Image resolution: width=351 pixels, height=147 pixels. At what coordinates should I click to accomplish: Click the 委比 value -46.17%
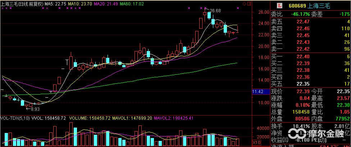coord(300,14)
